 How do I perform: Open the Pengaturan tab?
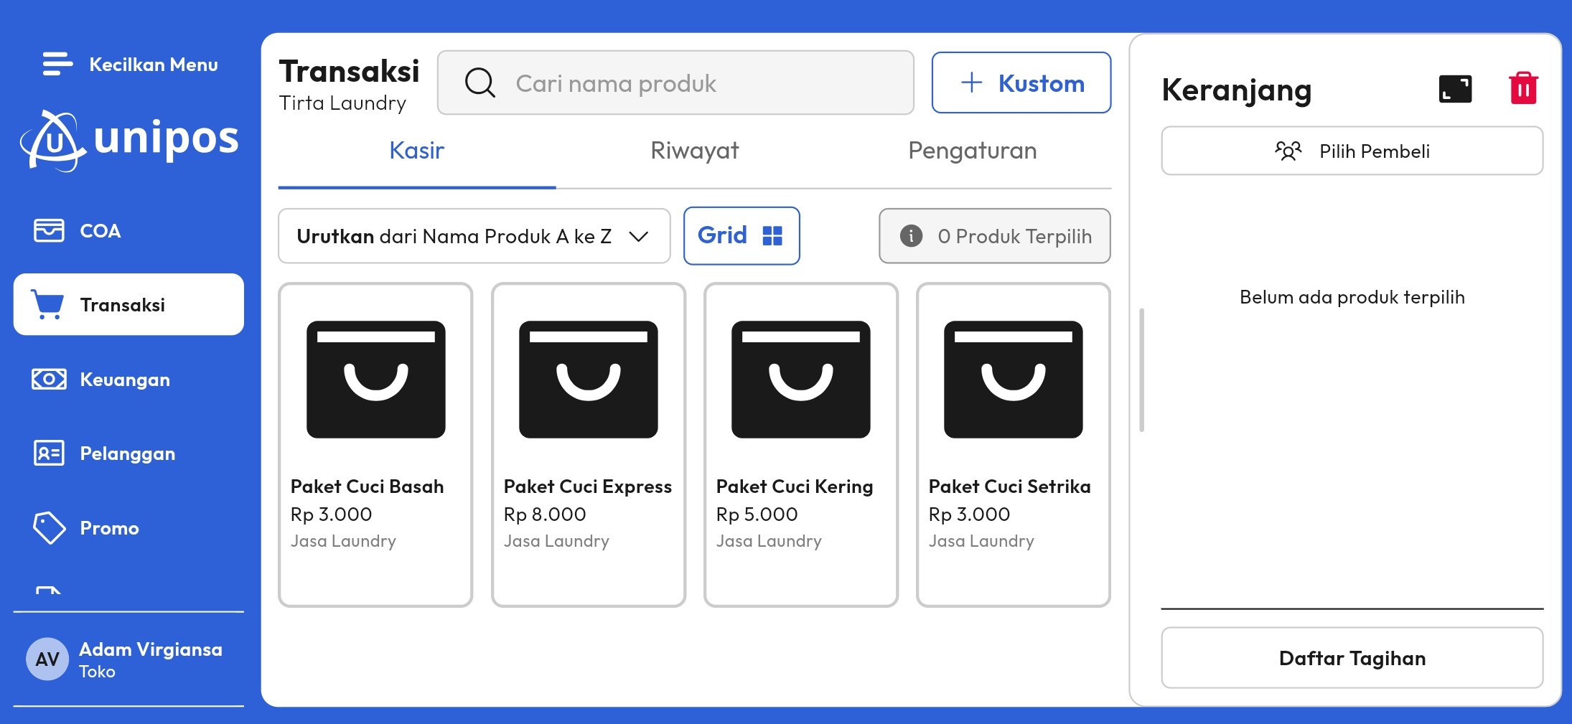pyautogui.click(x=973, y=151)
